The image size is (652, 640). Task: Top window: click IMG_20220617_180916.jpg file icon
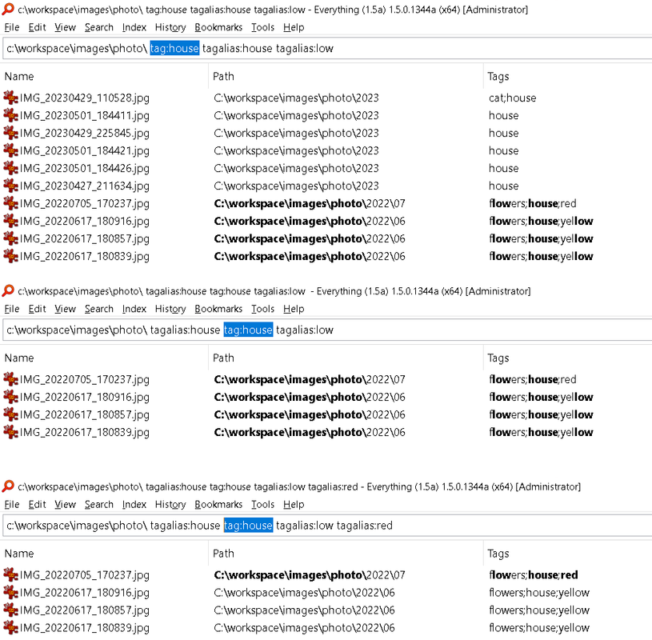(x=10, y=221)
